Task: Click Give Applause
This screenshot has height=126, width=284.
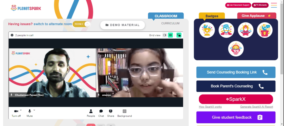Action: pyautogui.click(x=257, y=16)
